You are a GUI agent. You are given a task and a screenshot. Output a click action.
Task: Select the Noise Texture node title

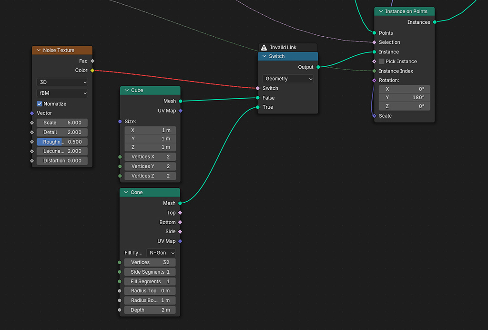pyautogui.click(x=59, y=50)
